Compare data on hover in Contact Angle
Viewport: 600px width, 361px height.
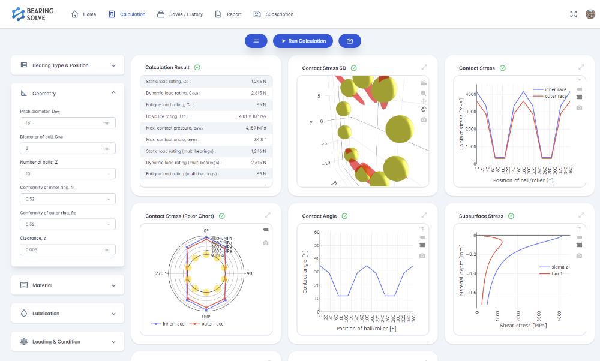422,245
